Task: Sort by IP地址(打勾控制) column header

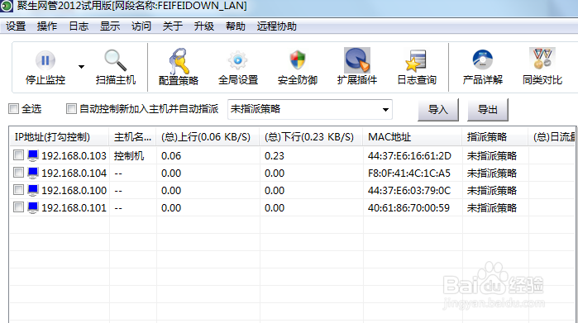Action: point(59,137)
